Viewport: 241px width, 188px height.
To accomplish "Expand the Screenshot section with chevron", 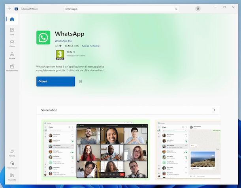I will click(x=214, y=110).
